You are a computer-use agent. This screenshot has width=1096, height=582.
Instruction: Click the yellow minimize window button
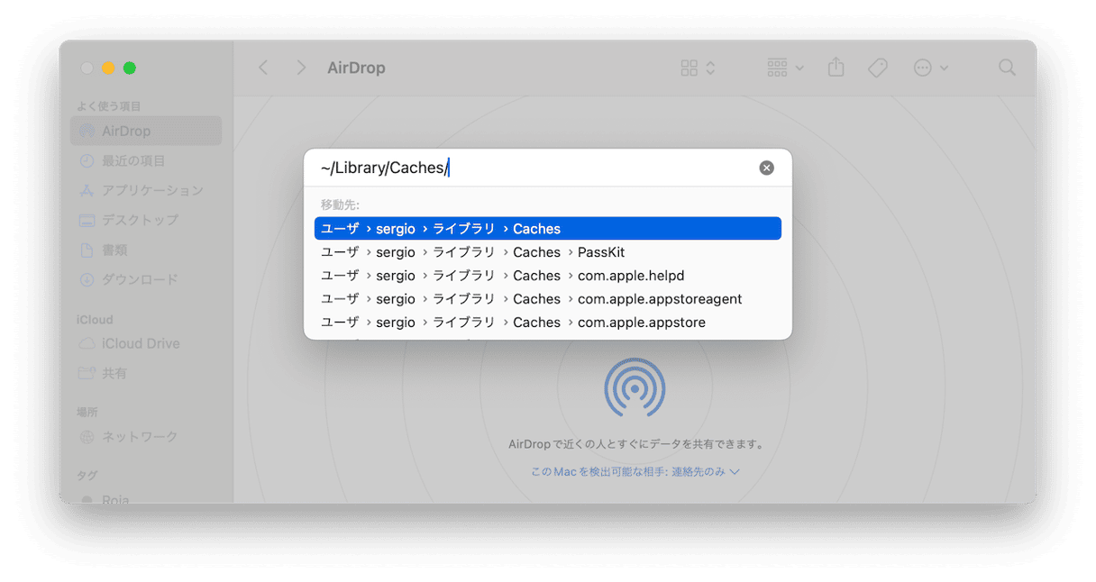point(108,68)
